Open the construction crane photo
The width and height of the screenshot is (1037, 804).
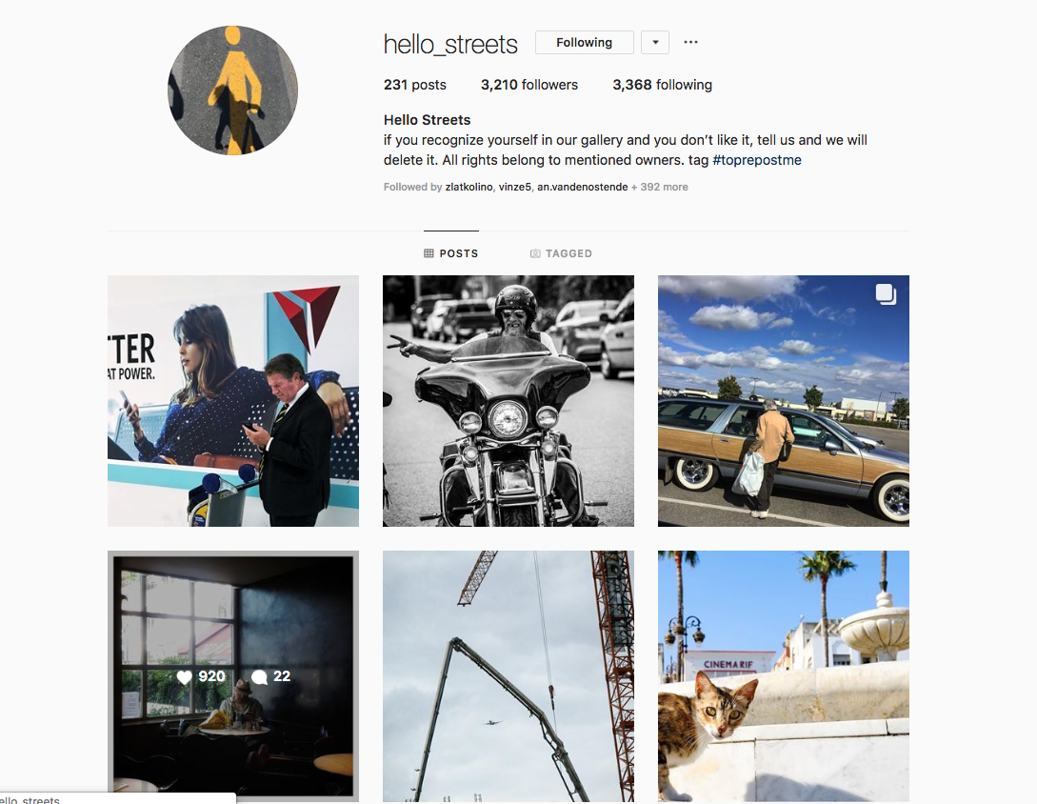click(x=508, y=676)
